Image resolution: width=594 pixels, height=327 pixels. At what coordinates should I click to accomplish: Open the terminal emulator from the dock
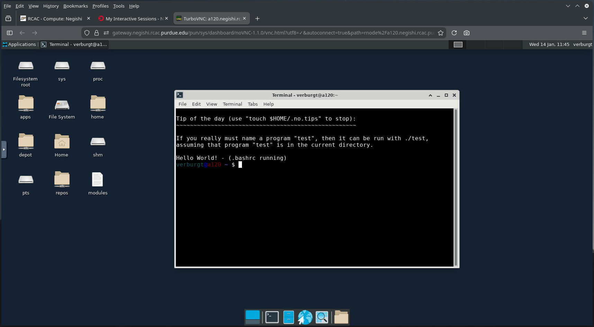(x=272, y=317)
